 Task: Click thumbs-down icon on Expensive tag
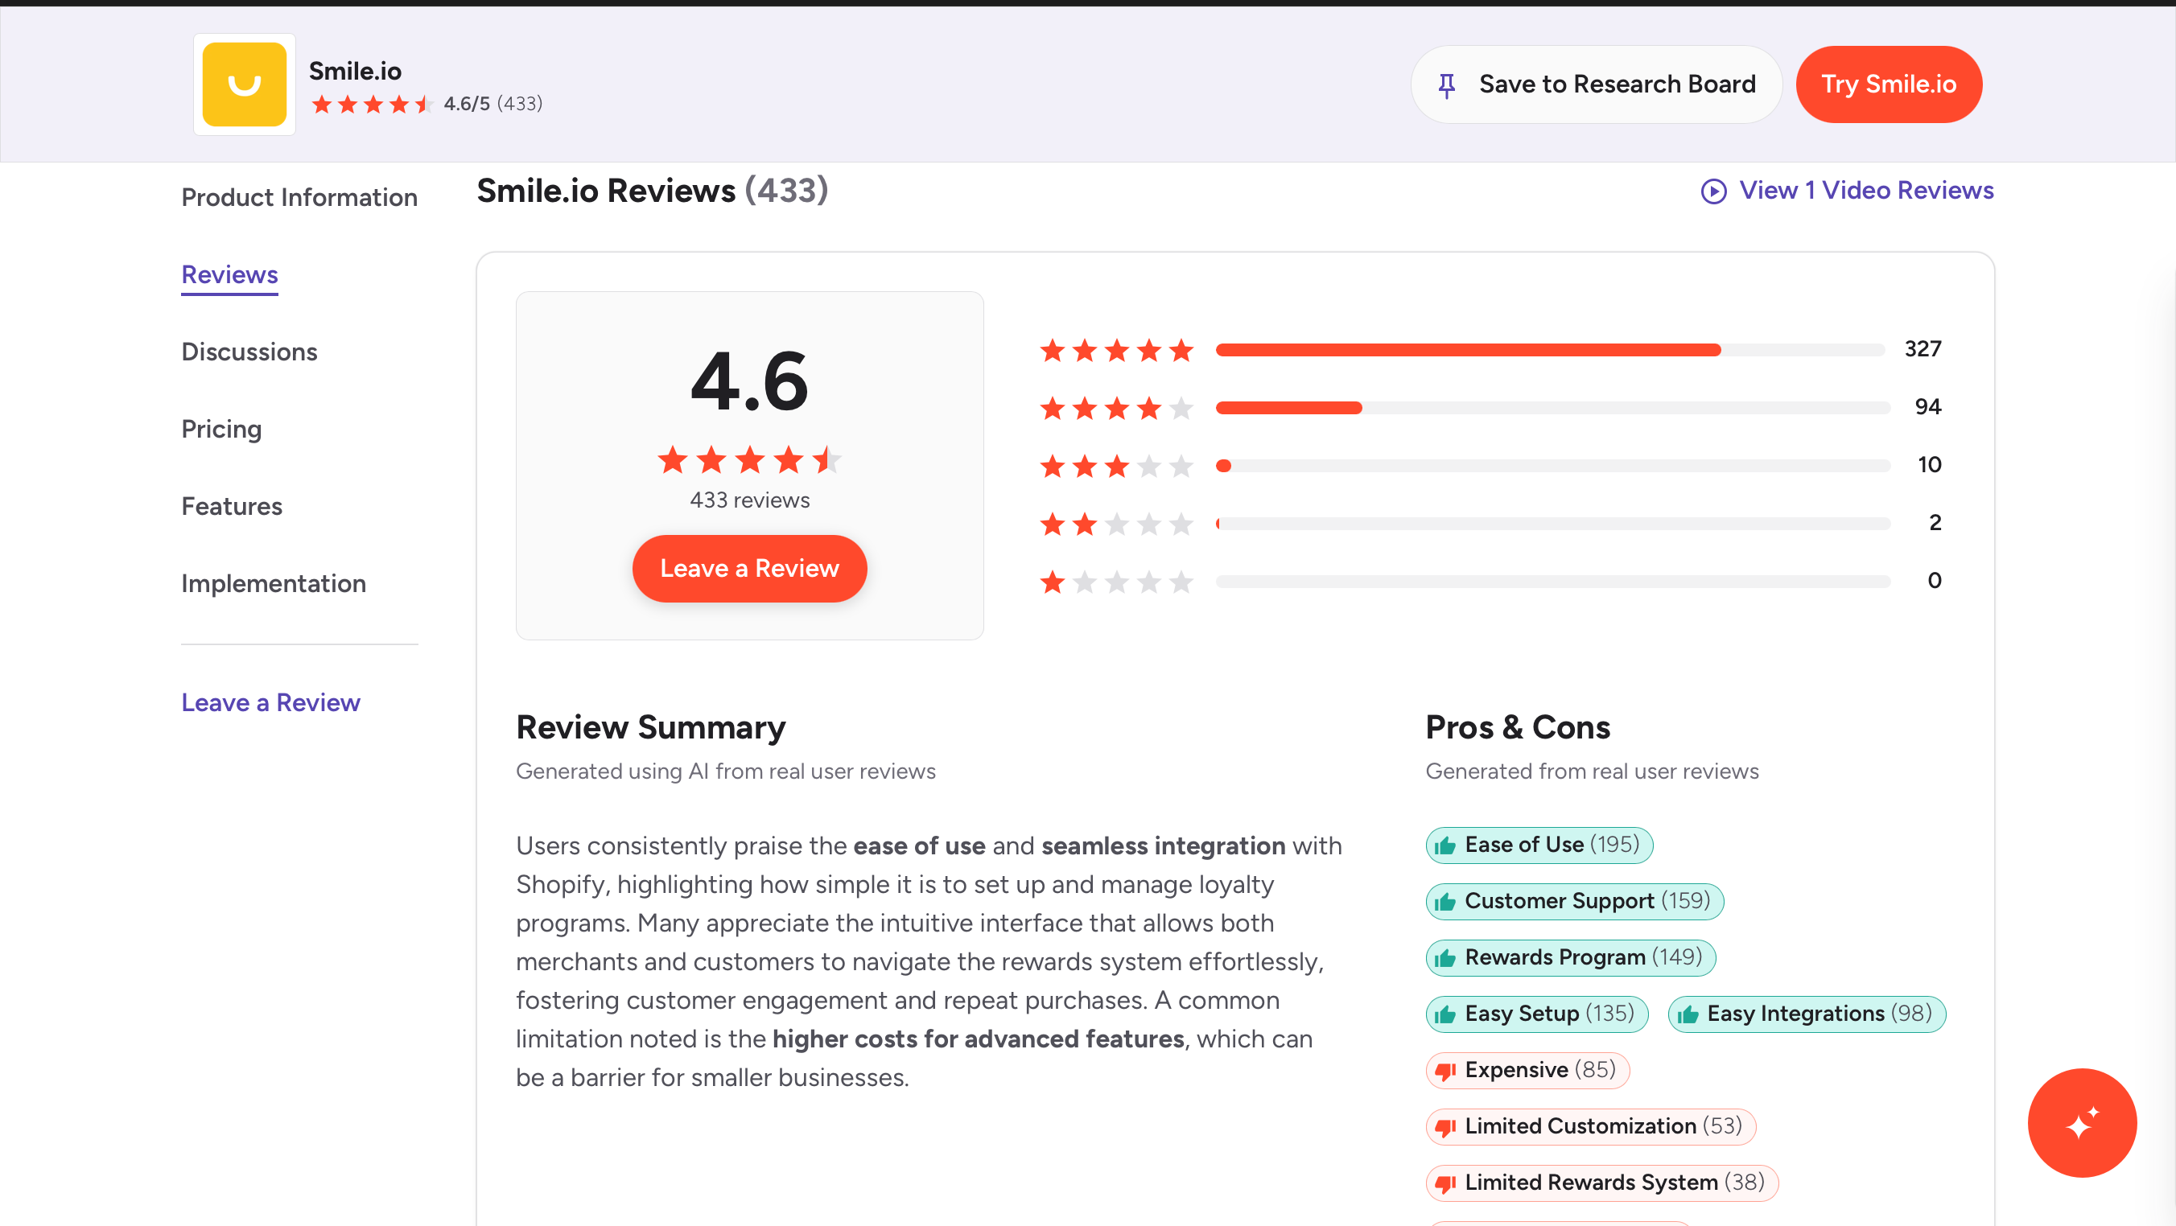[1445, 1071]
